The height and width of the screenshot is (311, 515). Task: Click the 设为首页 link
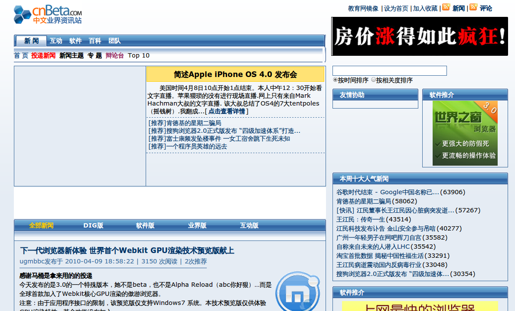396,9
